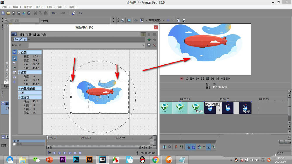292x164 pixels.
Task: Click the move freely icon in Pan/Crop
Action: click(15, 82)
